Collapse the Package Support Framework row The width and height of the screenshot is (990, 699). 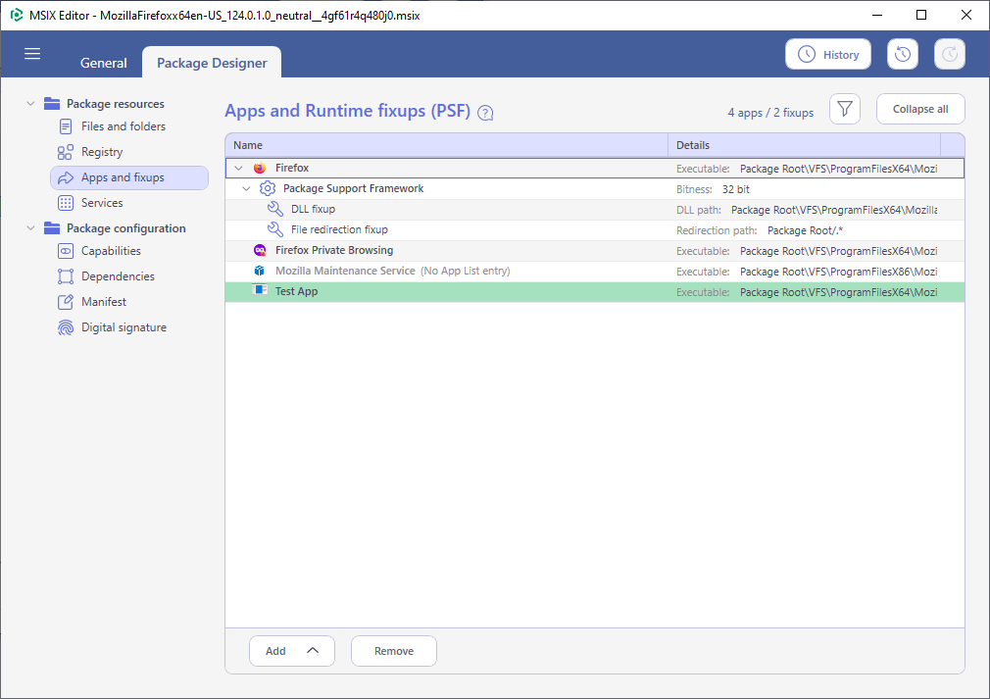point(247,189)
